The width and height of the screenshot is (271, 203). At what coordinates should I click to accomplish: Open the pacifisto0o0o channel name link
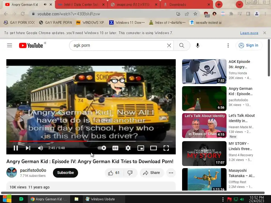33,170
